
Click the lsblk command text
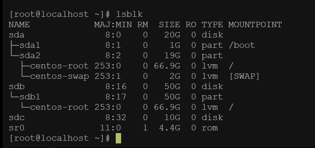click(130, 14)
